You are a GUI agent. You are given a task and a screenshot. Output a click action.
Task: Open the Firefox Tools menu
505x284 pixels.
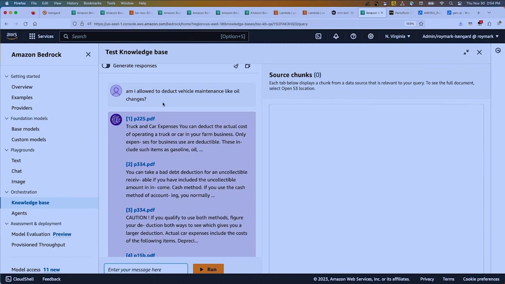pos(111,3)
